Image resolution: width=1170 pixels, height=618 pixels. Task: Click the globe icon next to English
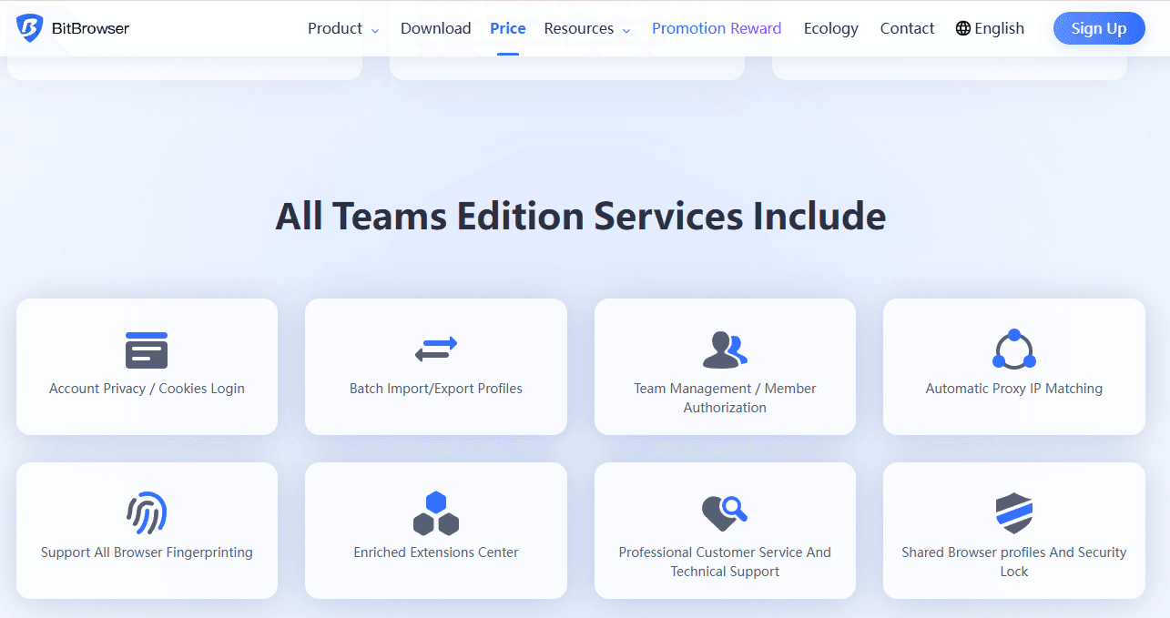(x=961, y=28)
